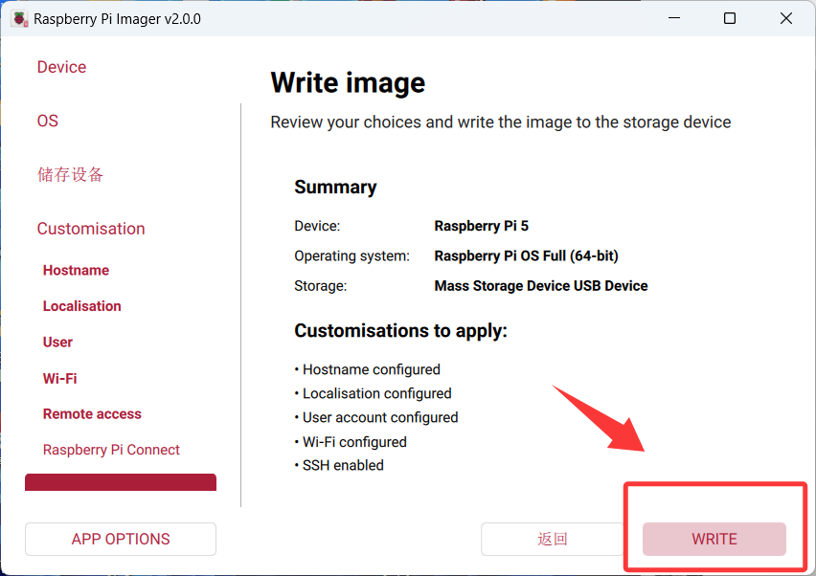Open the User customisation section
The image size is (816, 576).
pos(57,343)
